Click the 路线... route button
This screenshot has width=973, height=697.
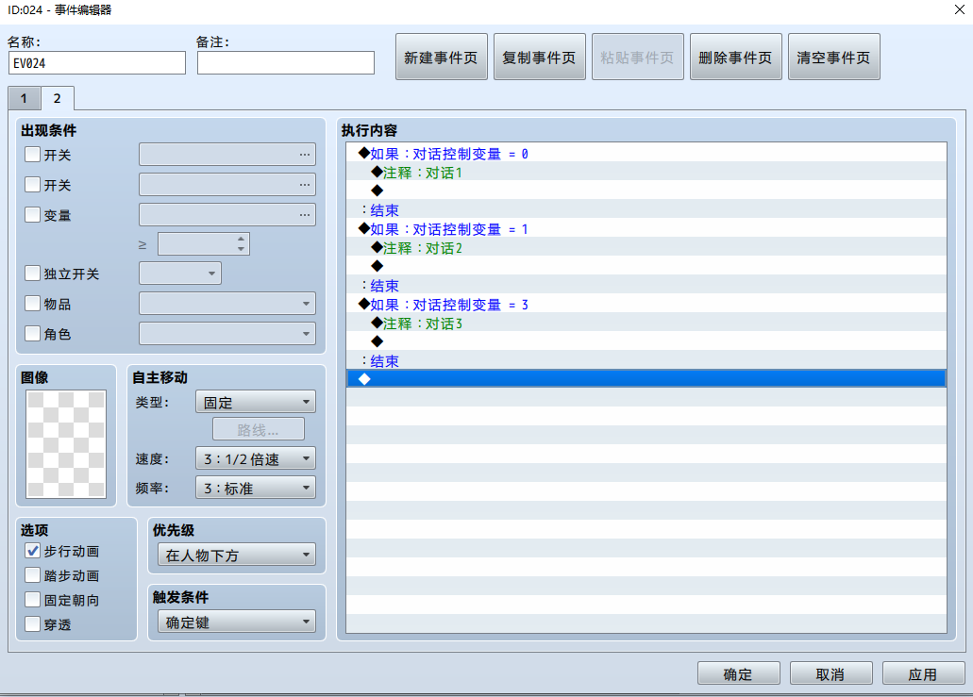click(x=259, y=430)
